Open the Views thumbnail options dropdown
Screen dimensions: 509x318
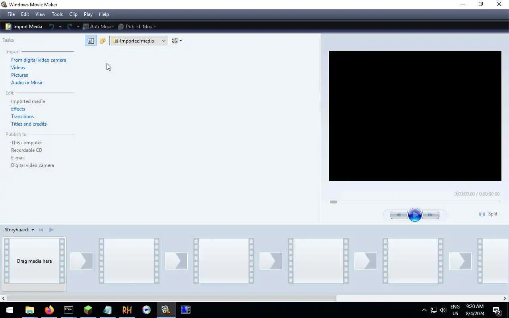pyautogui.click(x=177, y=41)
